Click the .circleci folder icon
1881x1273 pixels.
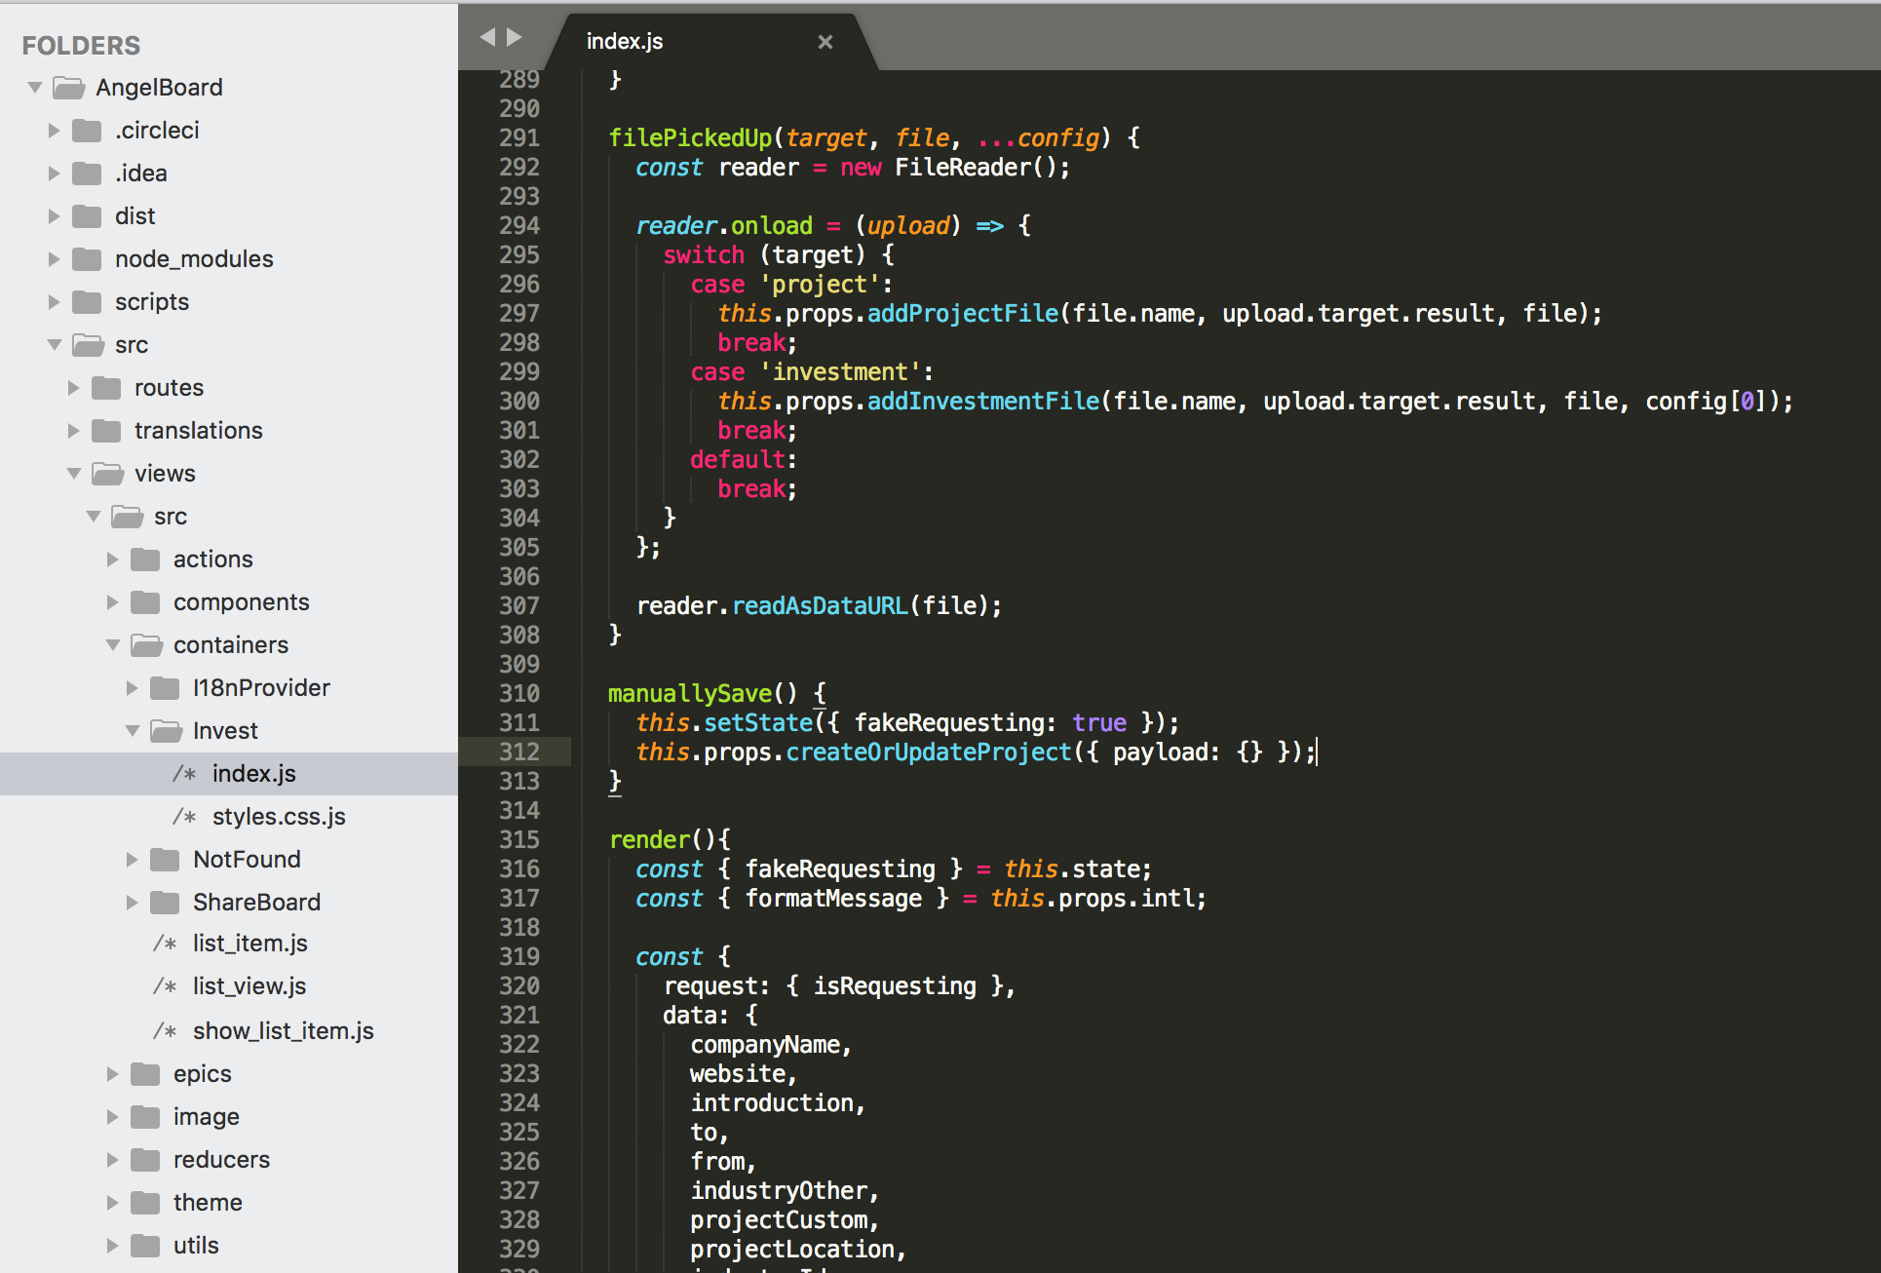pyautogui.click(x=87, y=131)
